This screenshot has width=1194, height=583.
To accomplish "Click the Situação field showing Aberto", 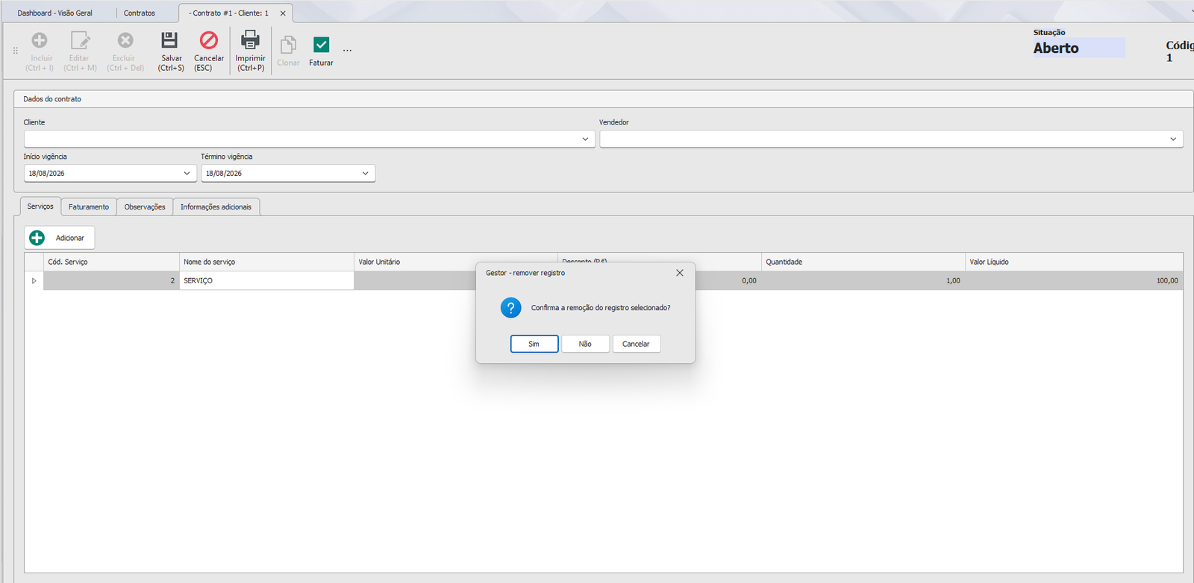I will click(1078, 48).
